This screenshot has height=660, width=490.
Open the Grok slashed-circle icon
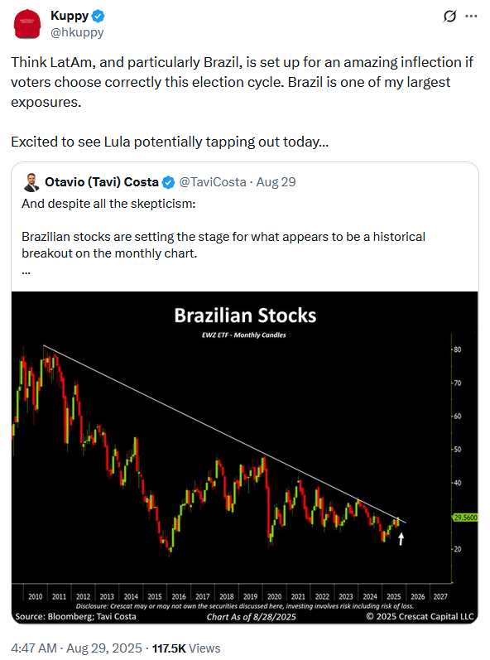pos(449,16)
